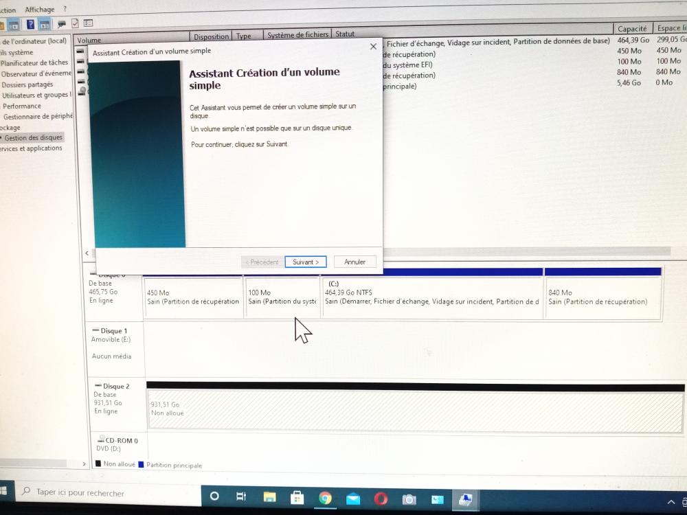Select Observateur d'événements in the tree
The width and height of the screenshot is (687, 515).
(x=36, y=73)
